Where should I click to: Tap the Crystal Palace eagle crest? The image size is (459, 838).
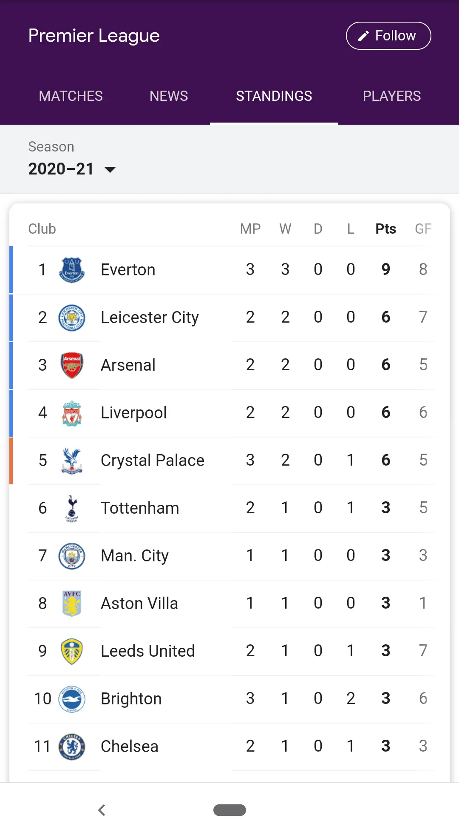[71, 460]
